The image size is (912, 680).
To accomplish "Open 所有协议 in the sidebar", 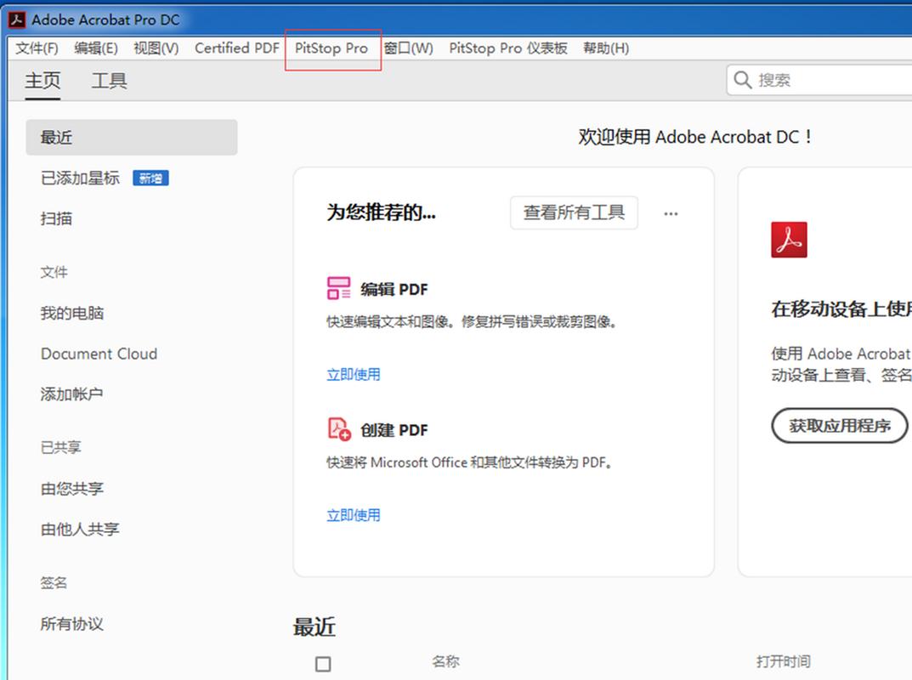I will click(72, 624).
